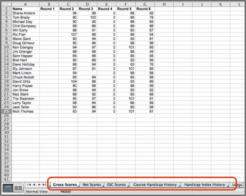This screenshot has height=196, width=246.
Task: Select column H header
Action: (164, 4)
